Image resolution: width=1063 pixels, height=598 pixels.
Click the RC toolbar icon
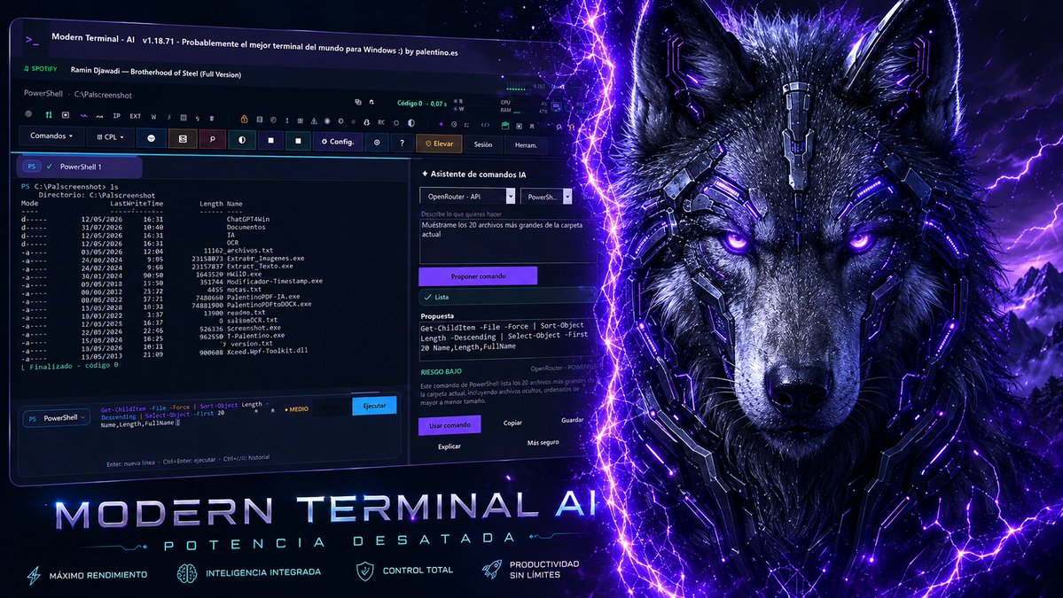coord(381,122)
